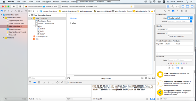Viewport: 196px width, 101px height.
Task: Click the Debug View Hierarchy button
Action: 57,82
